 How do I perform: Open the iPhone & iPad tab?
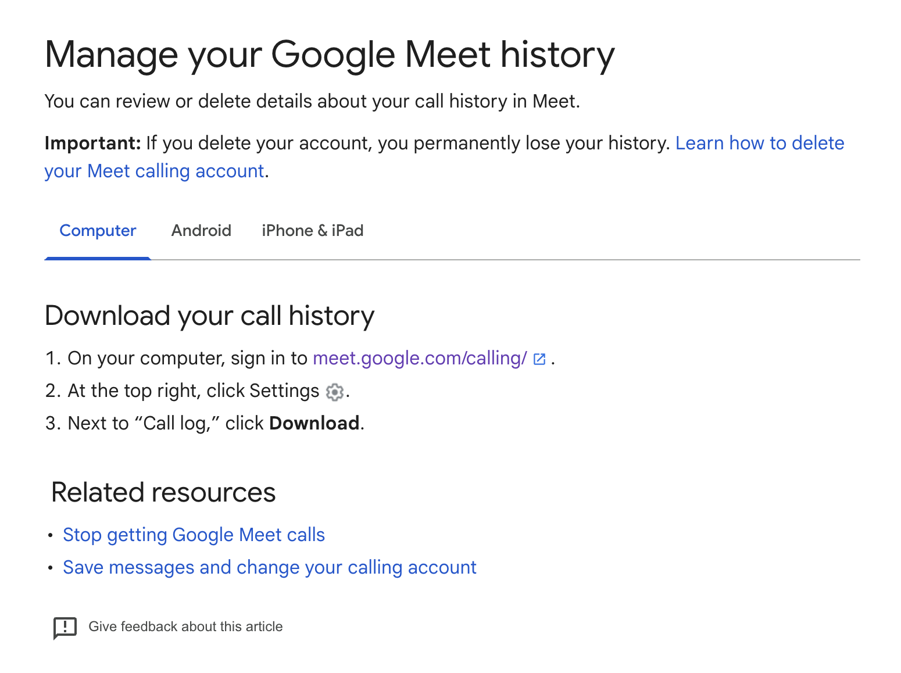point(312,231)
